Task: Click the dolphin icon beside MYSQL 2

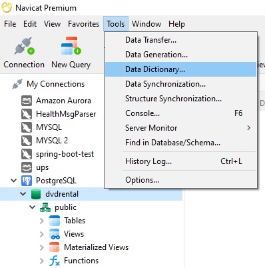Action: tap(27, 141)
